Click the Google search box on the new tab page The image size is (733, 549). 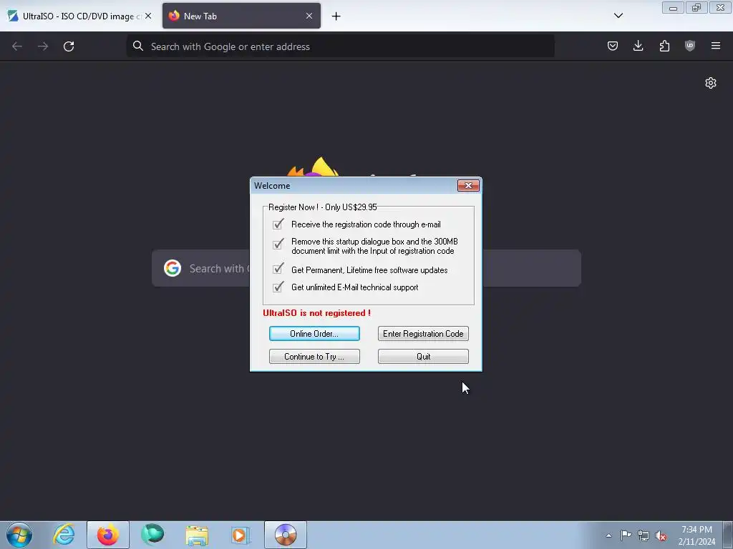click(366, 269)
